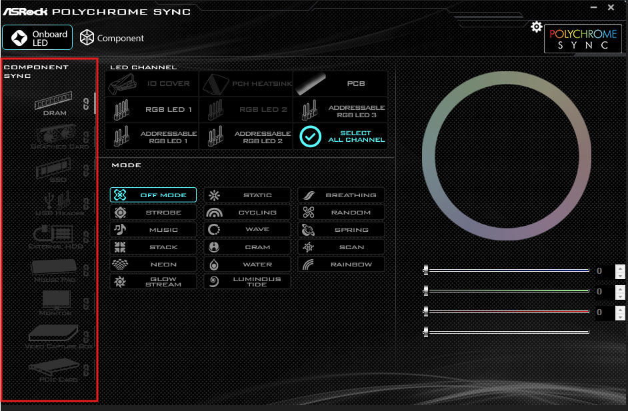
Task: Toggle Graphics Card sync link
Action: click(86, 137)
